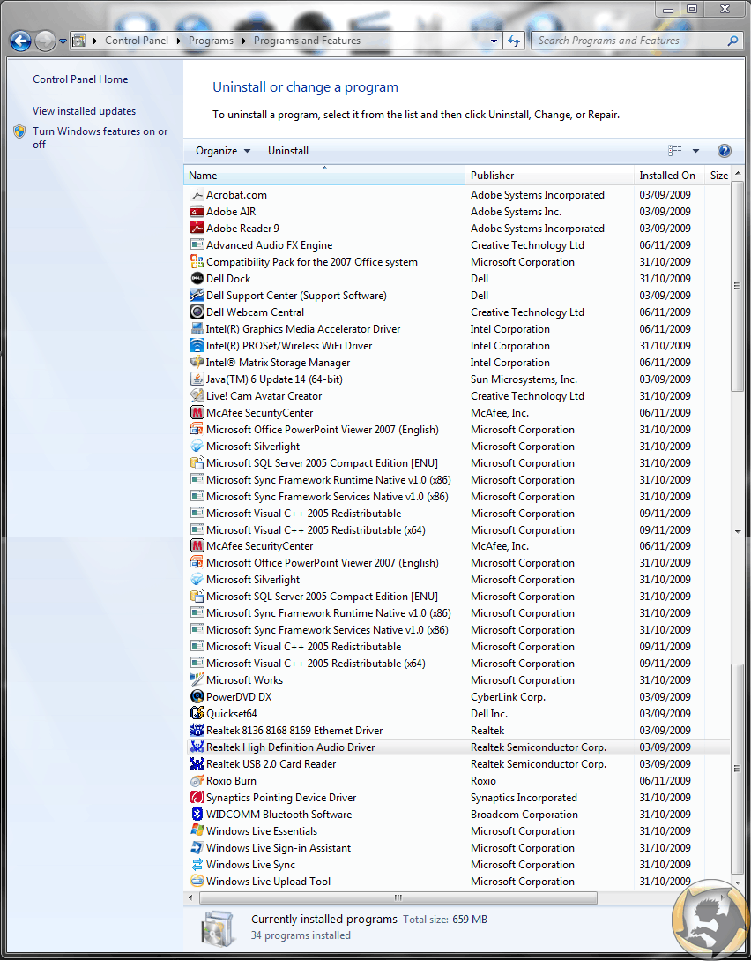This screenshot has height=961, width=751.
Task: Click the Roxio publisher cell
Action: click(484, 781)
